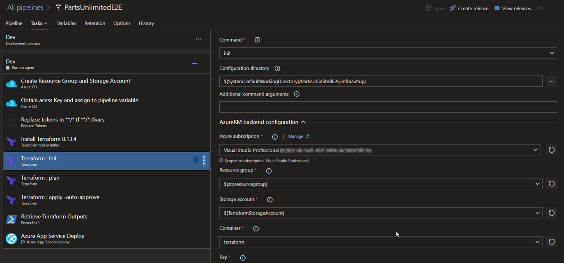Click the Terraform tool installer icon
The height and width of the screenshot is (263, 564).
tap(11, 142)
